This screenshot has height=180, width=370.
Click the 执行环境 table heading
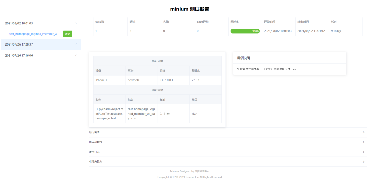pos(157,61)
